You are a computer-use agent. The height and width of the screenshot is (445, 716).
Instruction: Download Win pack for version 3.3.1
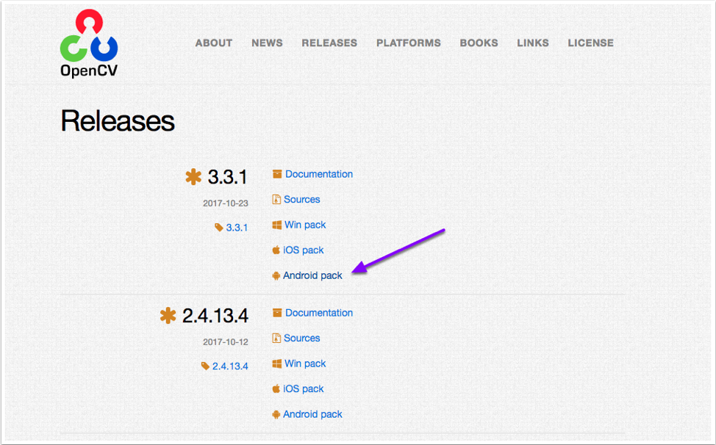click(305, 225)
